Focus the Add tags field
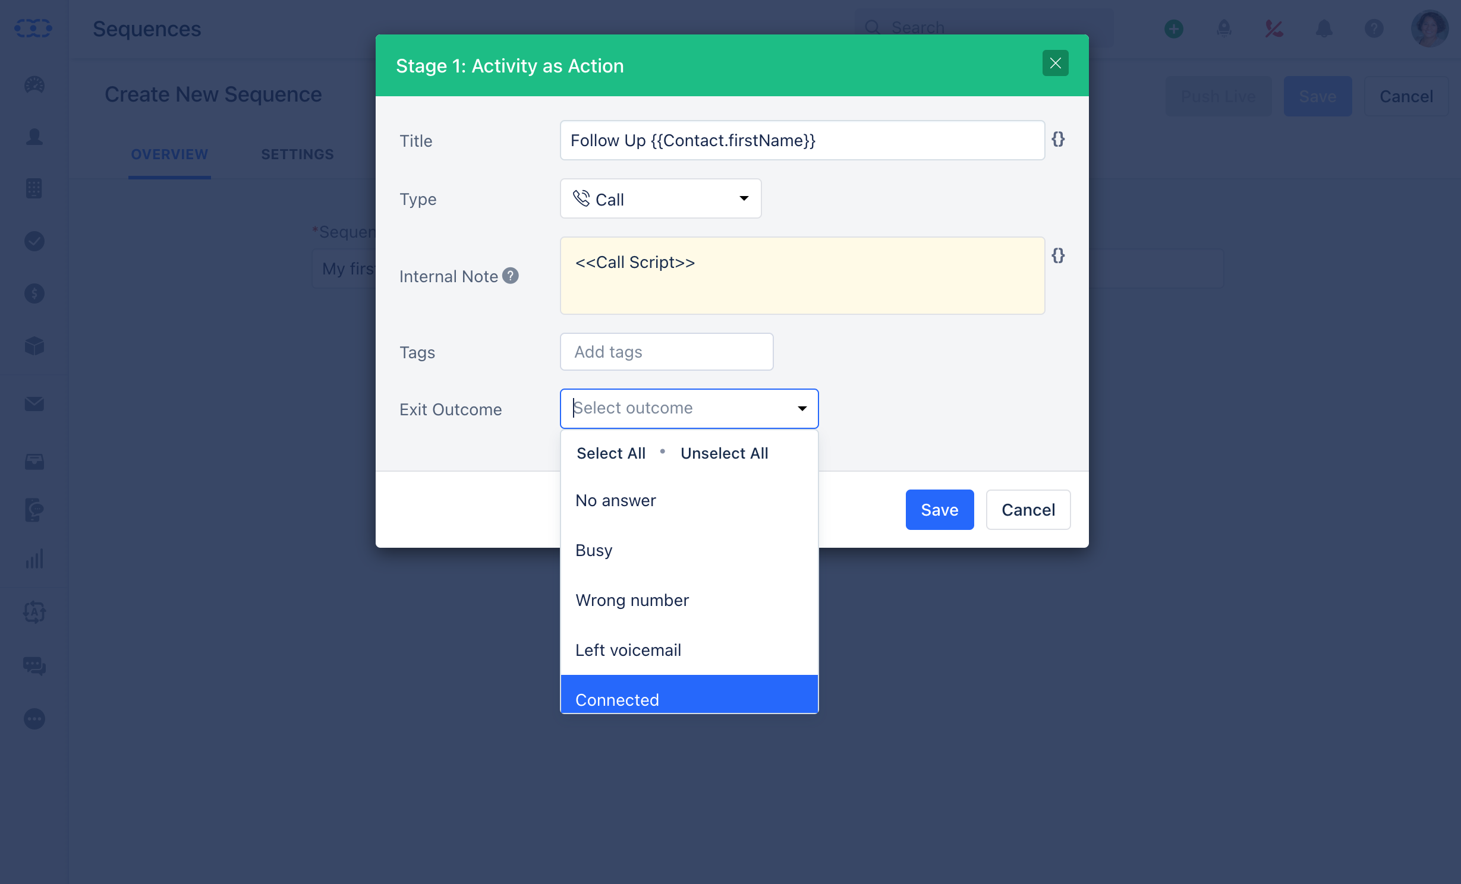The width and height of the screenshot is (1461, 884). click(666, 352)
